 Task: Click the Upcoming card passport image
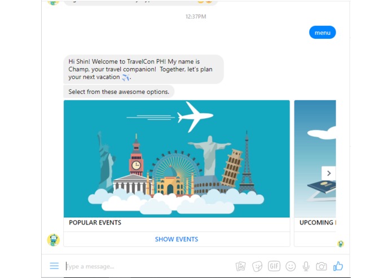[315, 159]
